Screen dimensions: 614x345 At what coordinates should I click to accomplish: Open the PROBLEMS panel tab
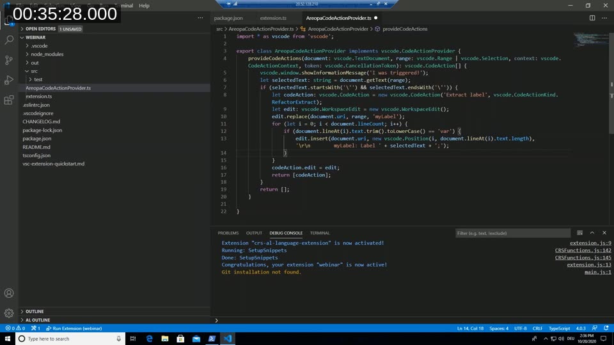[x=228, y=233]
